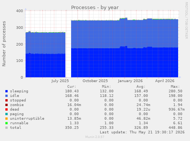Click idle maximum value 198.00
The width and height of the screenshot is (190, 141).
(x=175, y=96)
